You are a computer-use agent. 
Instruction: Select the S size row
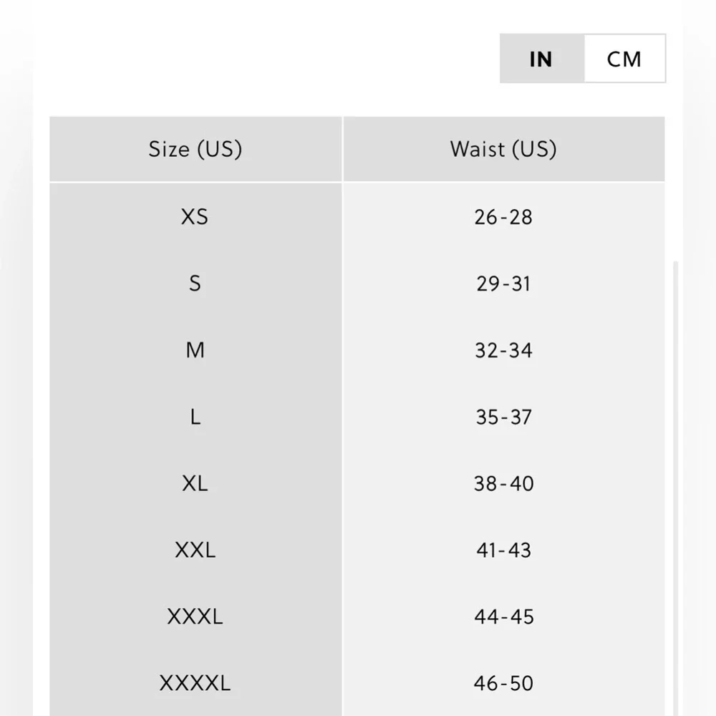coord(357,284)
